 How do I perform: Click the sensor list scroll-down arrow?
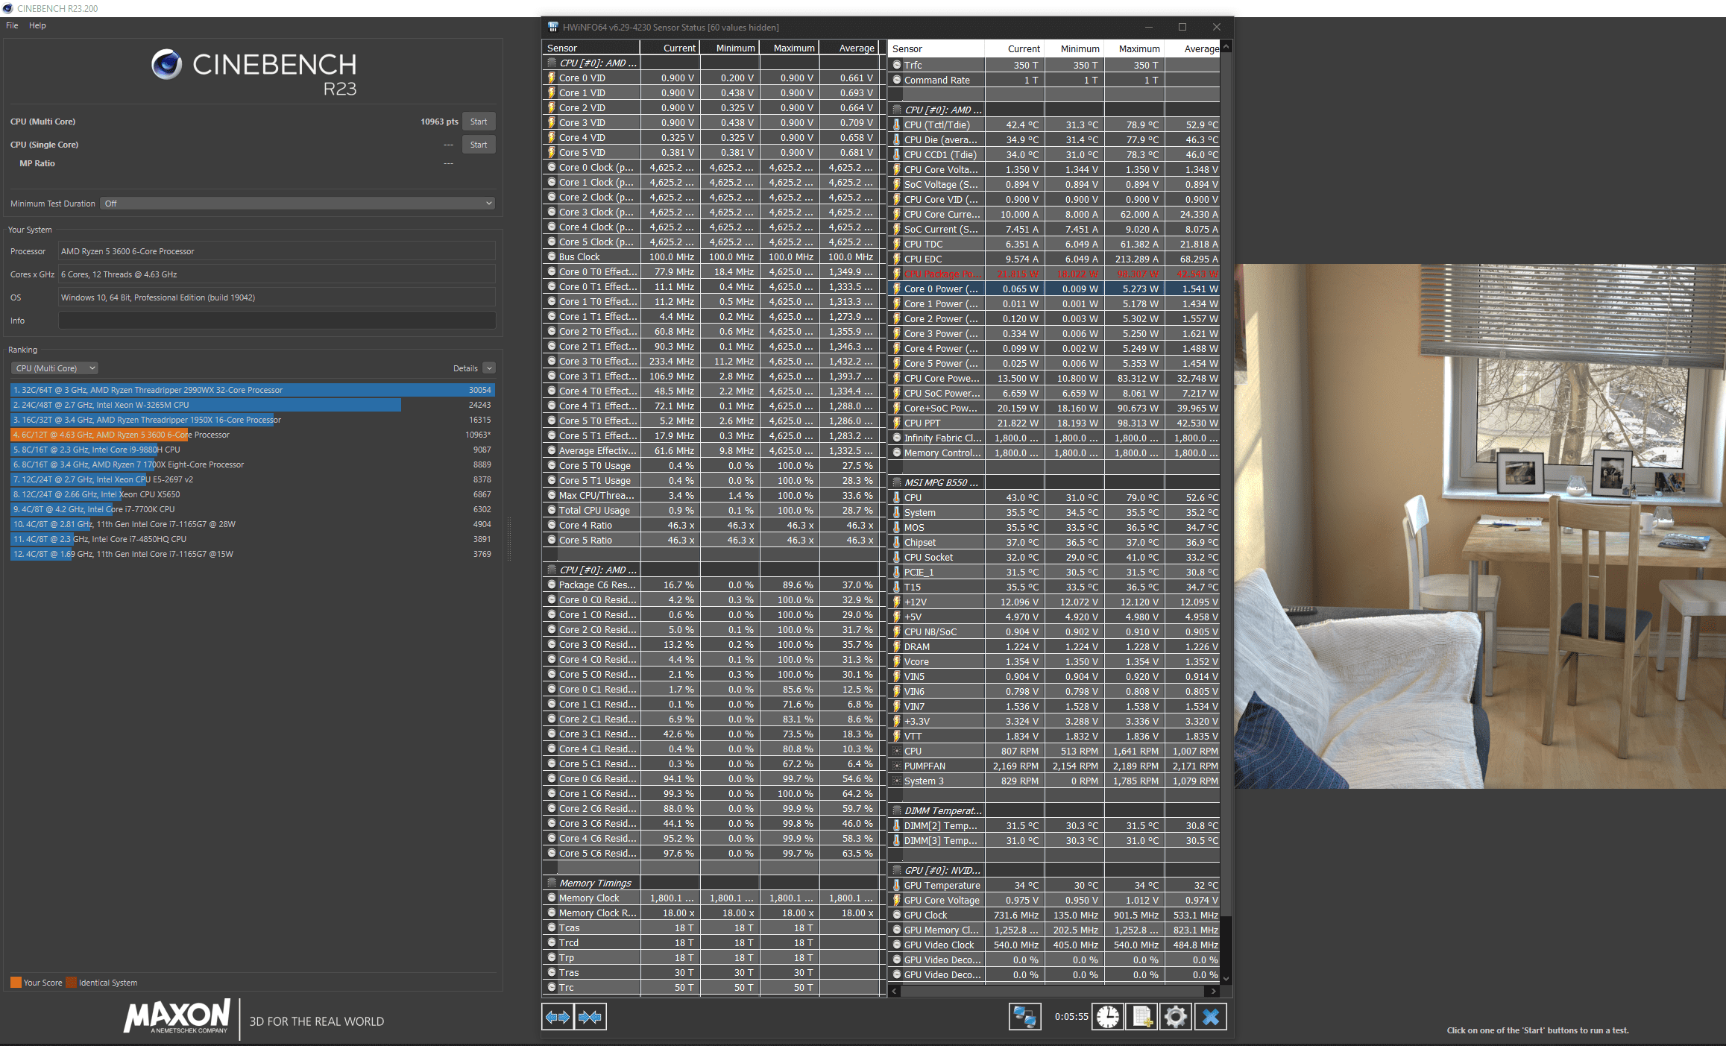1226,978
